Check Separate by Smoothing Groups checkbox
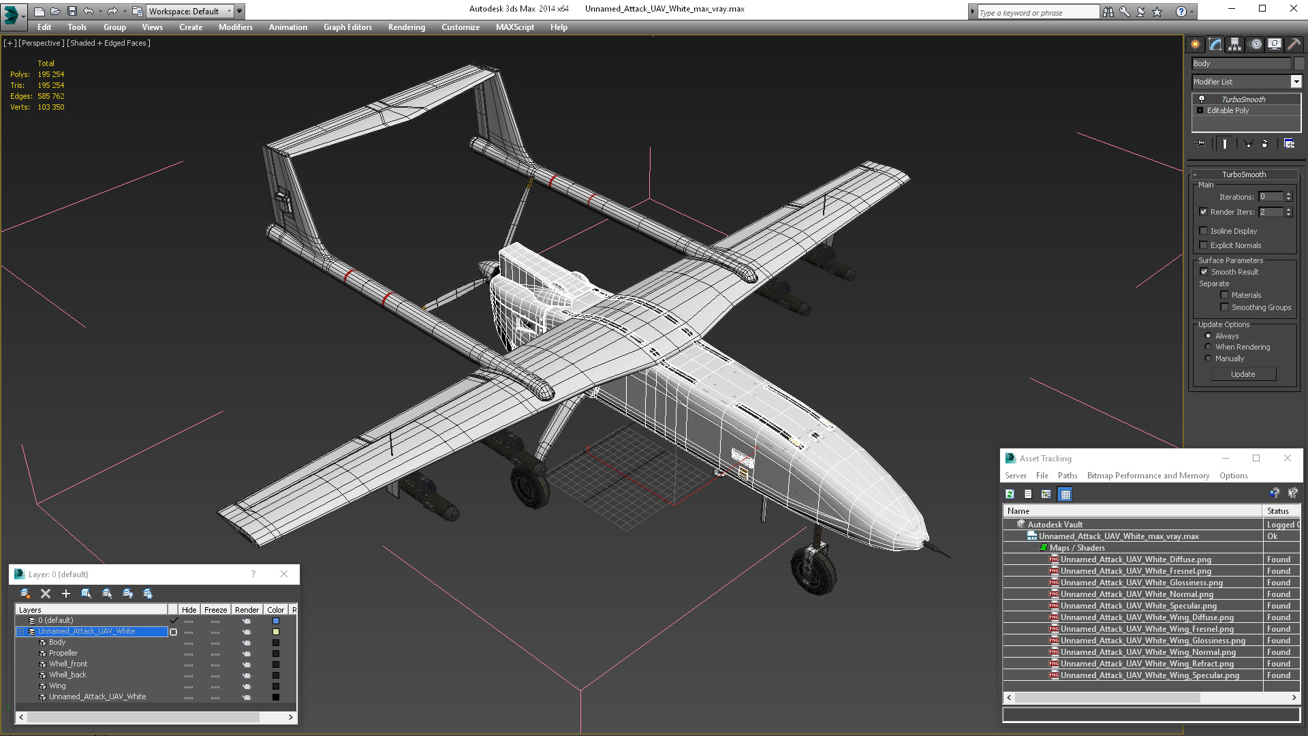This screenshot has height=736, width=1308. pyautogui.click(x=1224, y=307)
